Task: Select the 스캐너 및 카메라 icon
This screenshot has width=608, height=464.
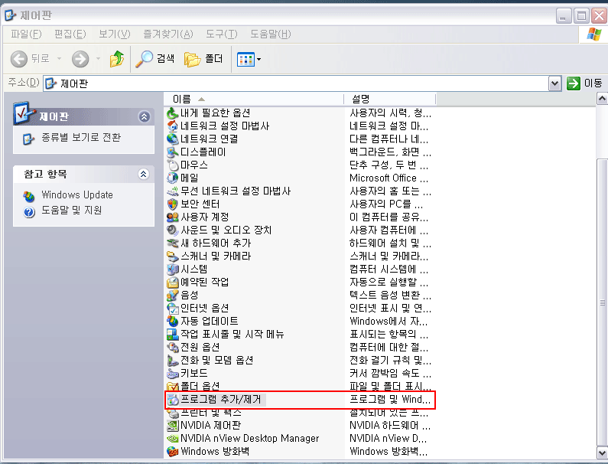Action: (172, 256)
